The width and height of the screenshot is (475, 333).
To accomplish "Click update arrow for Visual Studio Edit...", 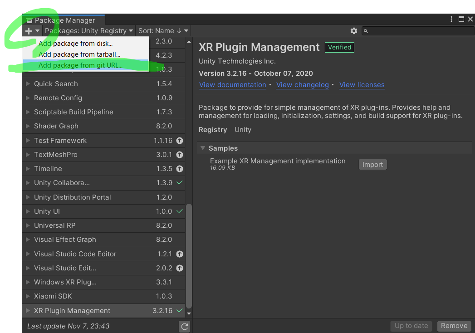I will click(180, 268).
